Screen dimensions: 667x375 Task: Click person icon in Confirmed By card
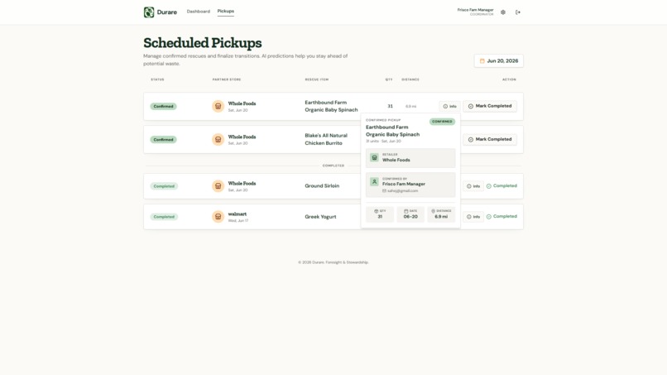(374, 182)
